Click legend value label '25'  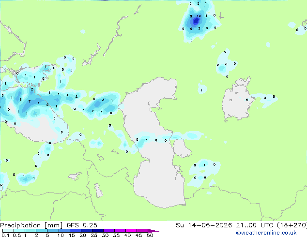coord(94,235)
